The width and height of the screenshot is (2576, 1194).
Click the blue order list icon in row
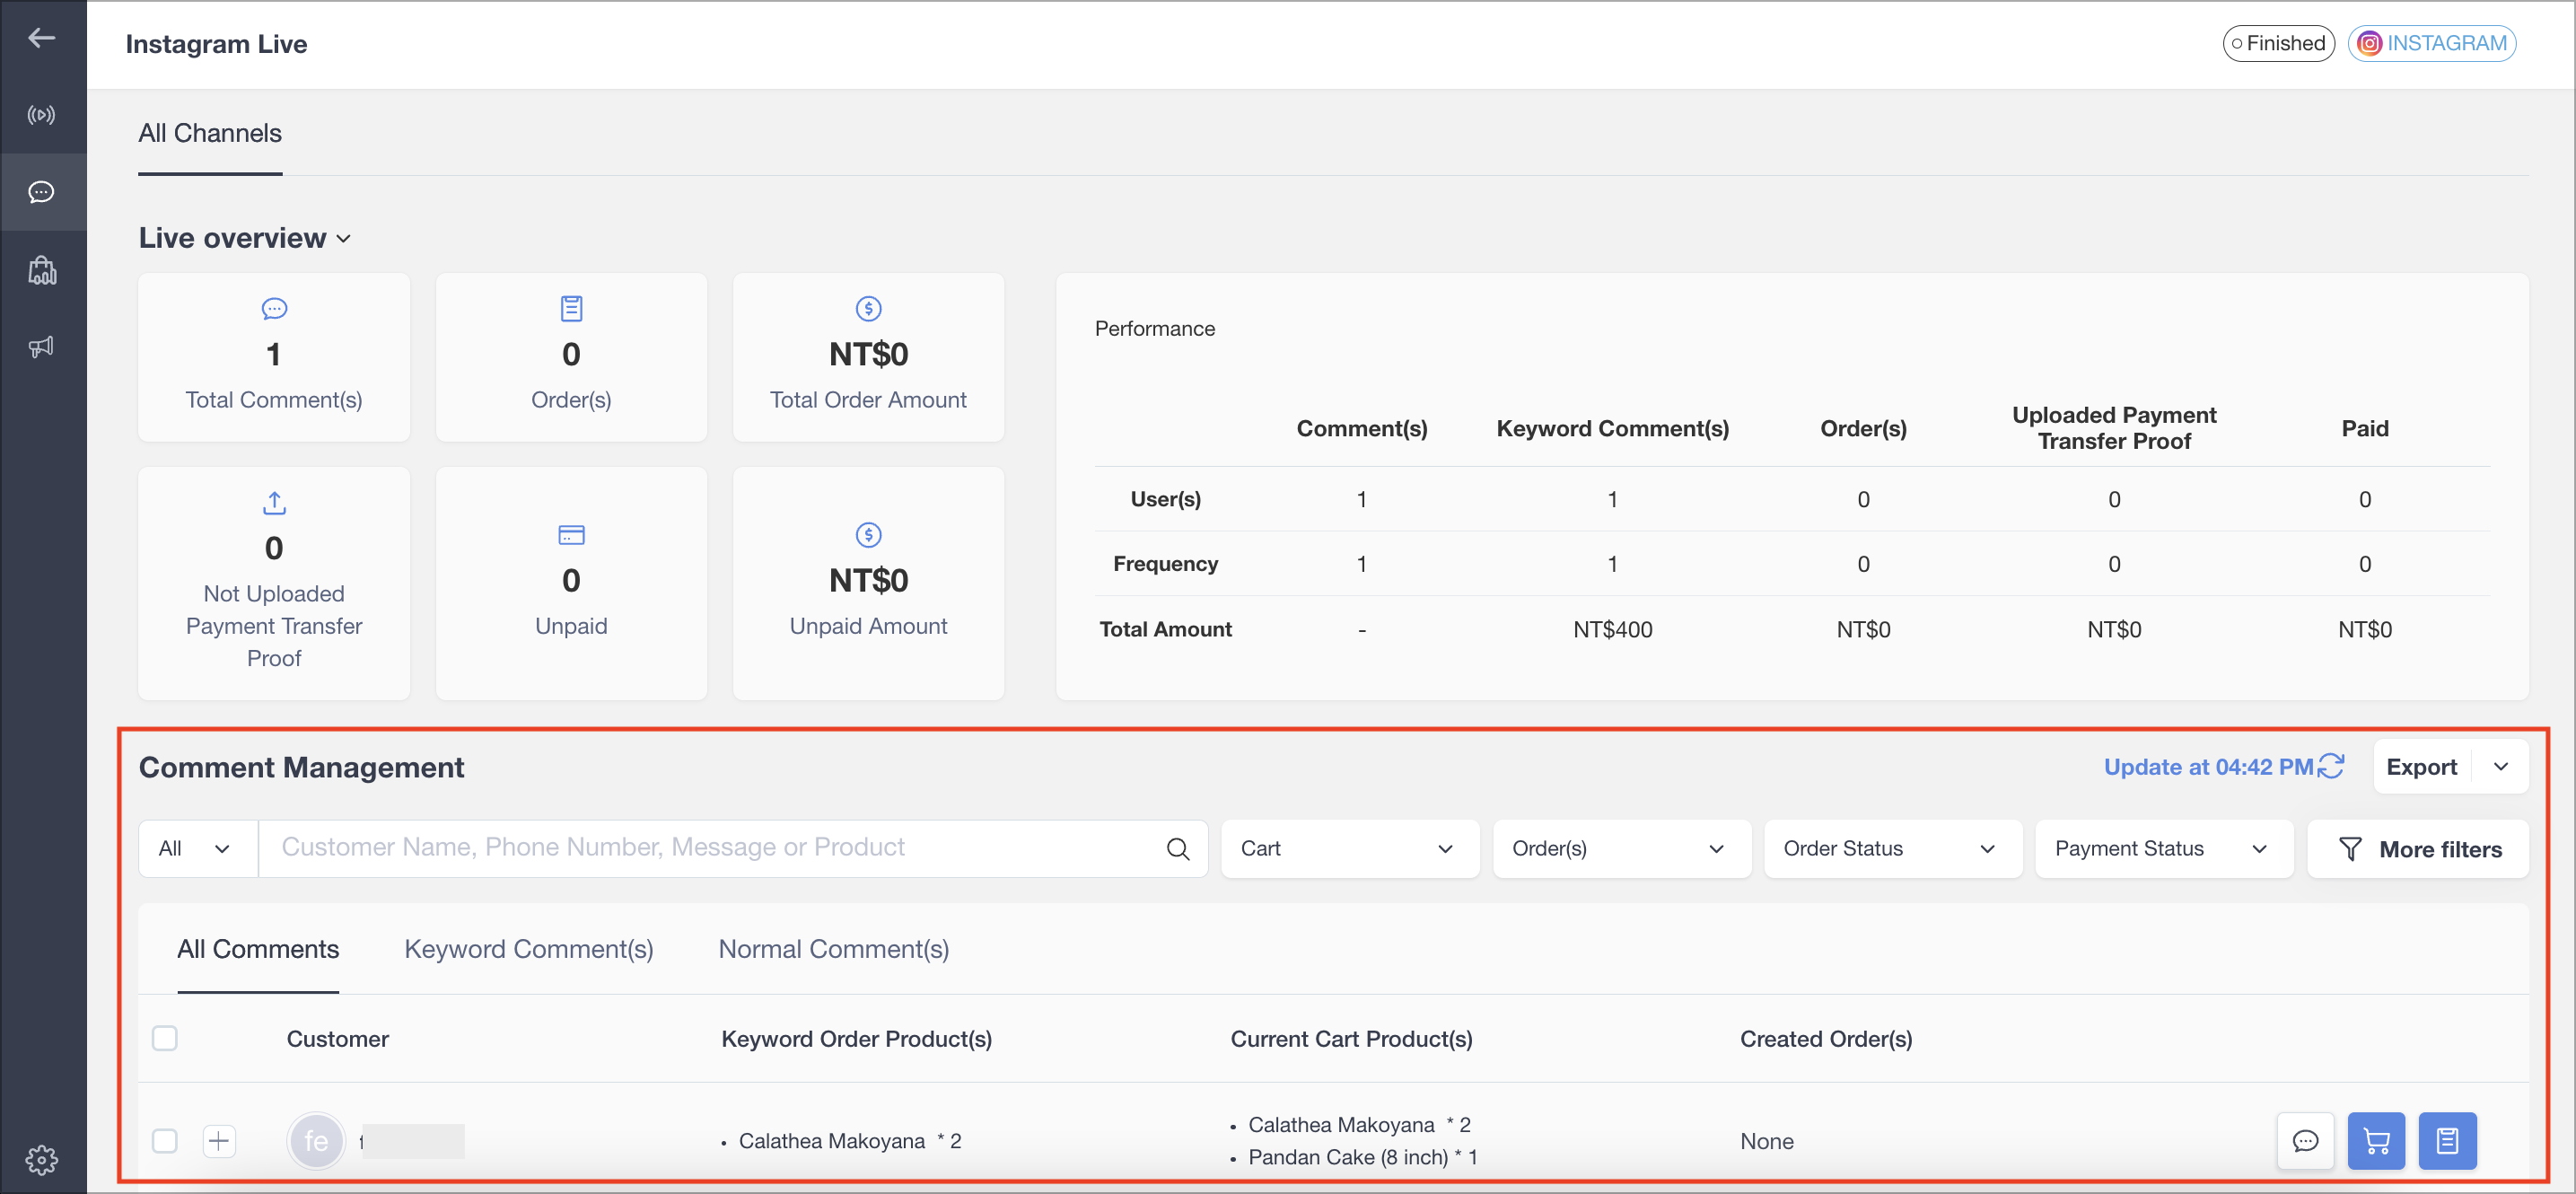pyautogui.click(x=2447, y=1141)
